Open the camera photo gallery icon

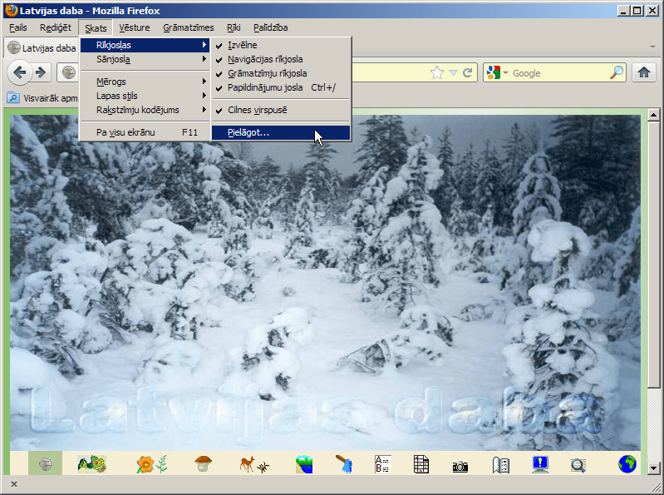(460, 466)
